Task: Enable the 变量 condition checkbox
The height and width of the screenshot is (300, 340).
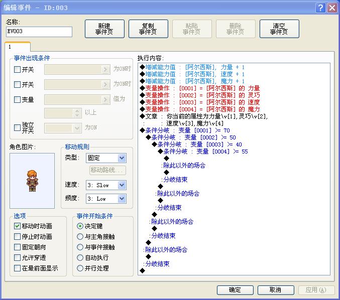Action: point(17,100)
